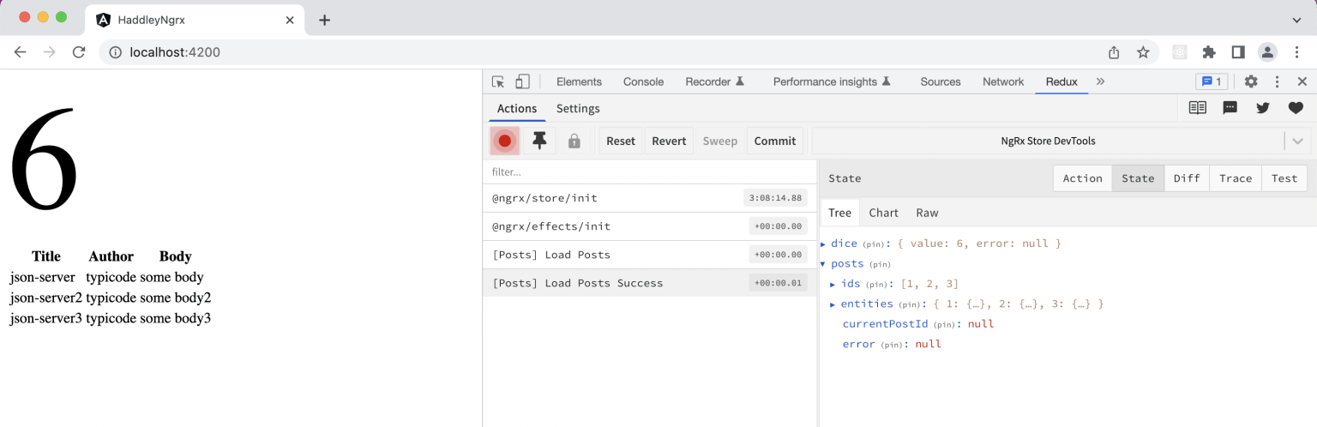Click the inspect element picker icon
1317x427 pixels.
(498, 81)
